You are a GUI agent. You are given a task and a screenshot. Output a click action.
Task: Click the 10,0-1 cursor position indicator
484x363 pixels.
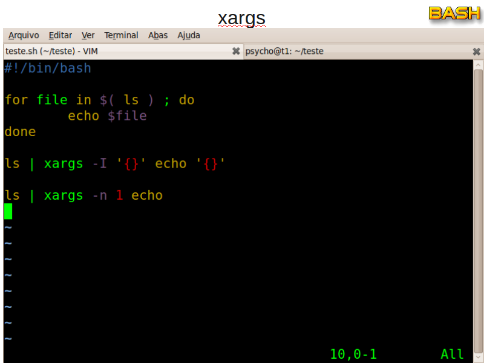pos(353,354)
